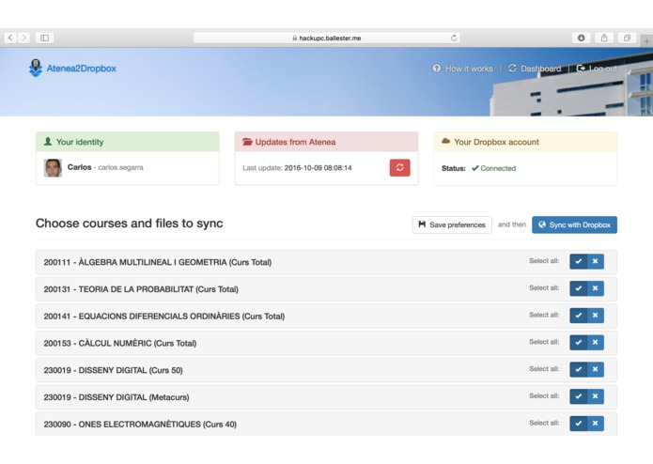
Task: Go back with Safari's back arrow
Action: click(x=10, y=38)
